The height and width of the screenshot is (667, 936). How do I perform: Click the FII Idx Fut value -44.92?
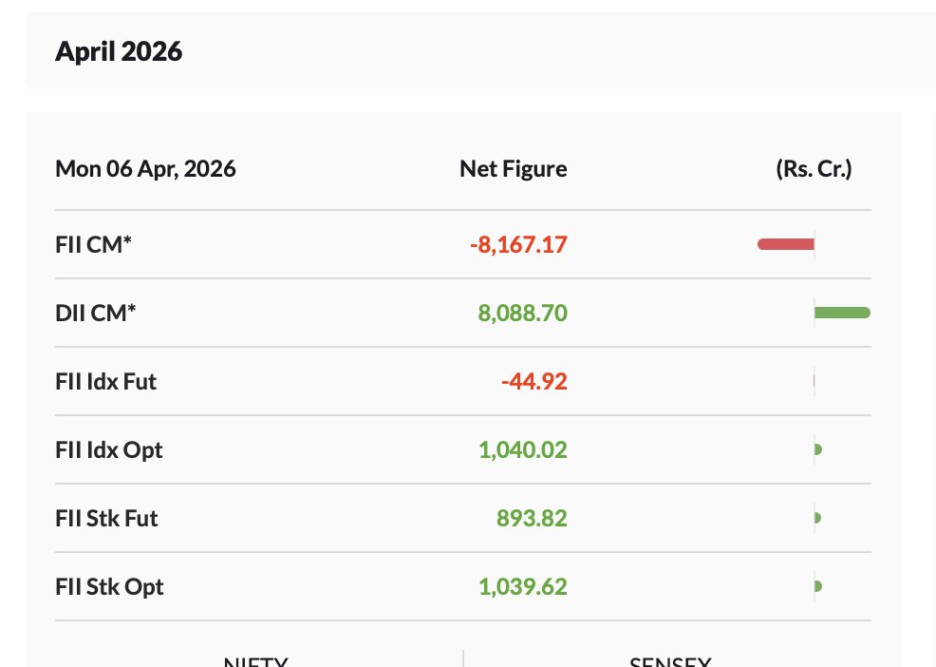tap(534, 381)
